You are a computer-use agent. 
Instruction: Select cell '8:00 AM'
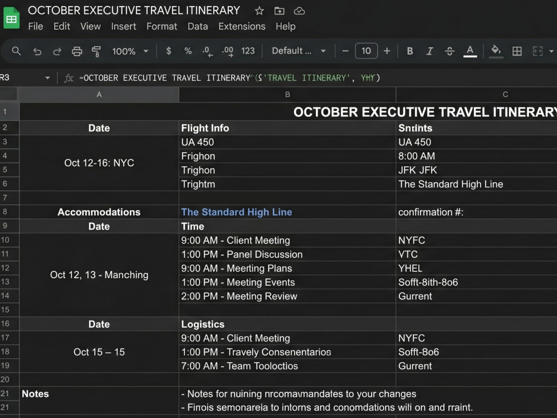tap(476, 156)
